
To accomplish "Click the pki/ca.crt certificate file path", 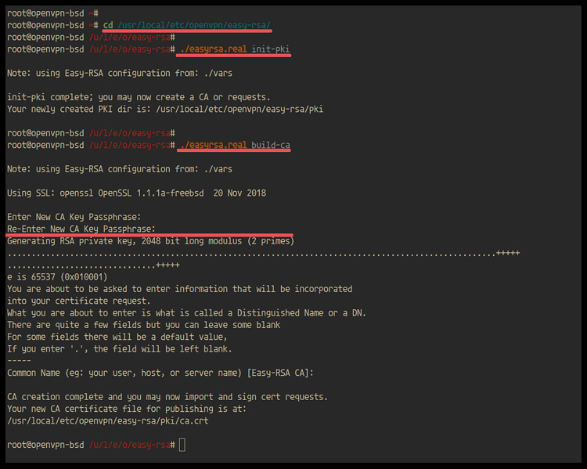I will pyautogui.click(x=107, y=420).
